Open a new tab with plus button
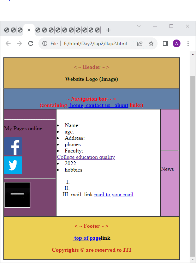Screen dimensions: 196x263 tap(108, 30)
